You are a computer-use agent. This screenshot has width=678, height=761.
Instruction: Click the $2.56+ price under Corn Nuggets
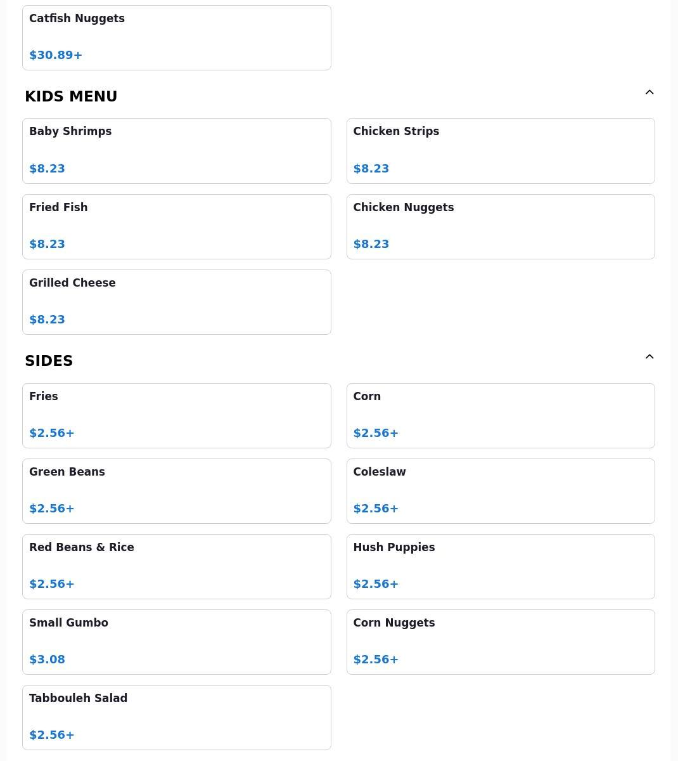[x=376, y=660]
